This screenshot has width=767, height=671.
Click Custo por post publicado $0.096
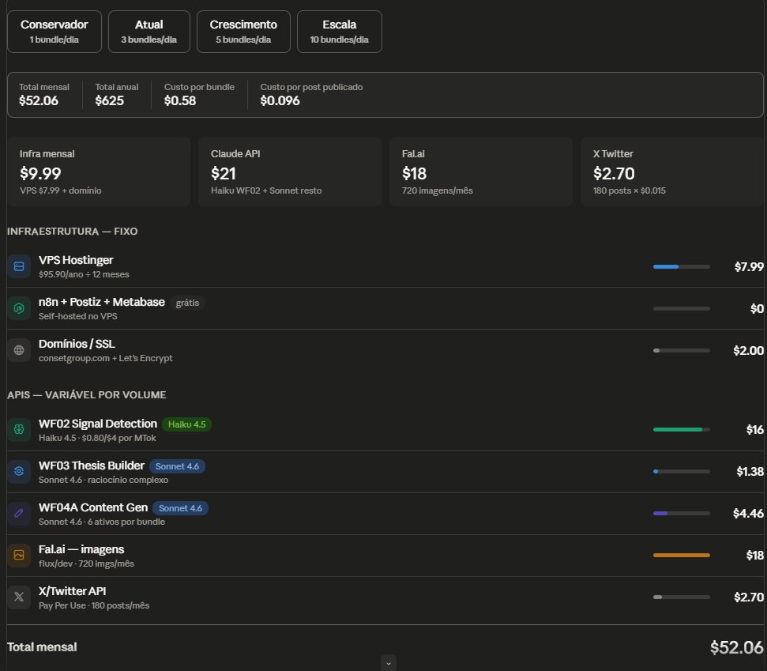tap(280, 101)
